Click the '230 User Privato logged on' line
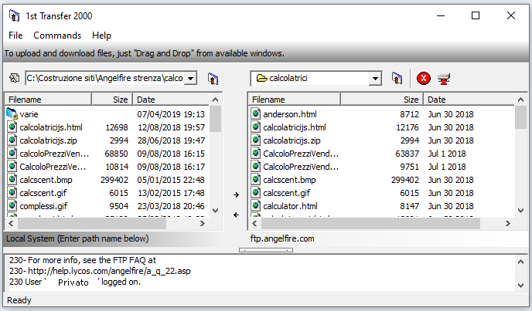The image size is (532, 311). click(75, 282)
